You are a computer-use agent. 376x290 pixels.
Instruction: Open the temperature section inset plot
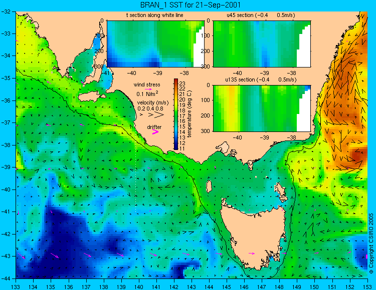(155, 44)
